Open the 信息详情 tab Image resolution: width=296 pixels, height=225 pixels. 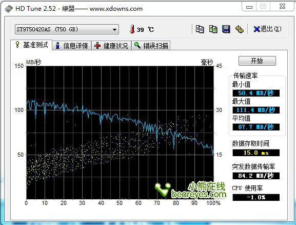[72, 46]
